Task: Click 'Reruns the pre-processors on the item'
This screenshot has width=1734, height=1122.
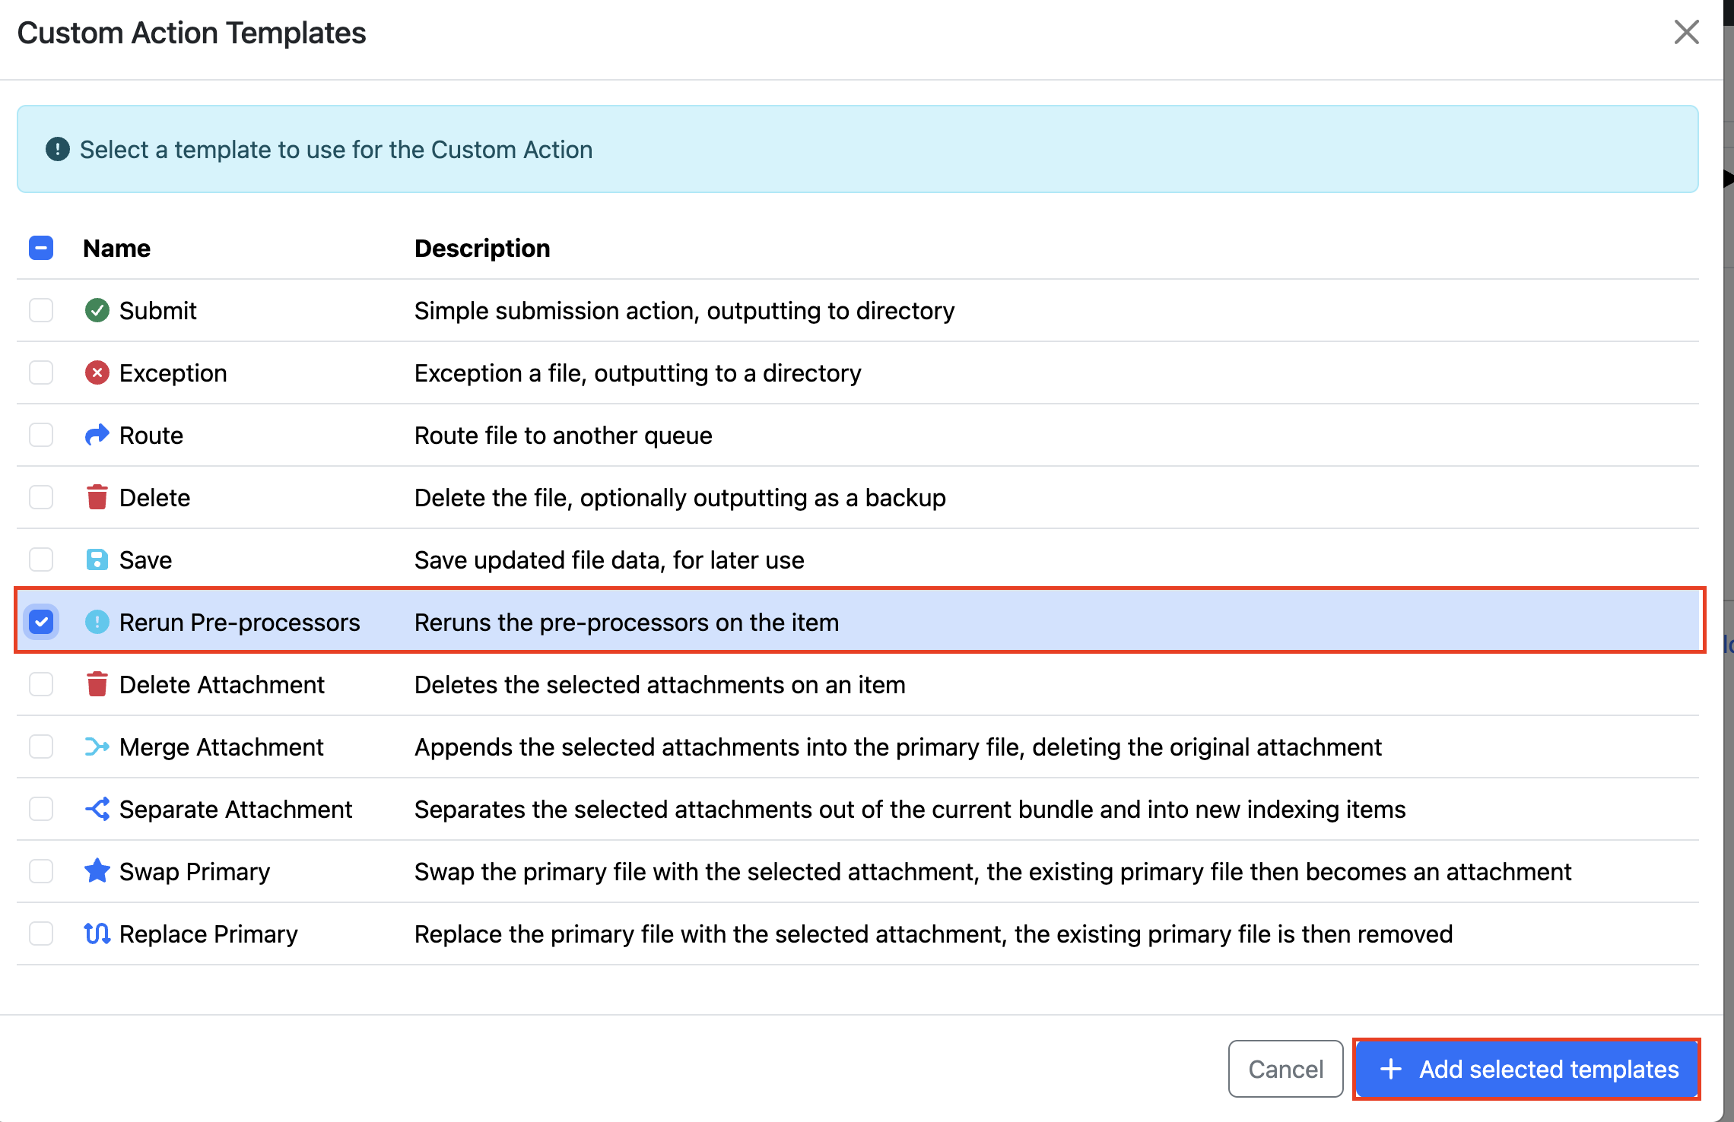Action: (627, 622)
